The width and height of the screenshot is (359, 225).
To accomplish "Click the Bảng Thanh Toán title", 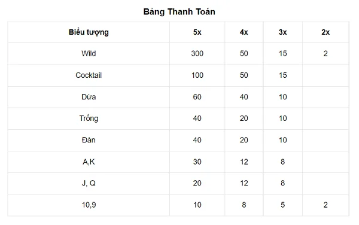I will (x=179, y=12).
